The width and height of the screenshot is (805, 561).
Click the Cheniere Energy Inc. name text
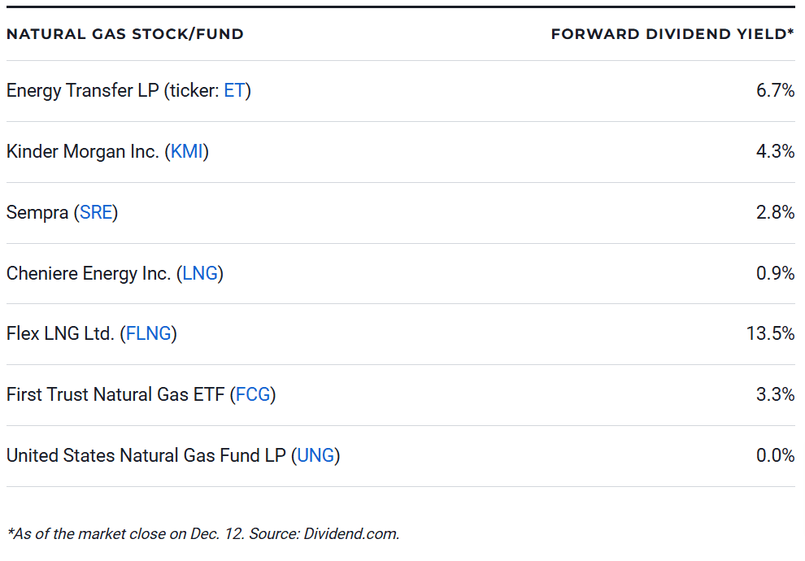[88, 274]
